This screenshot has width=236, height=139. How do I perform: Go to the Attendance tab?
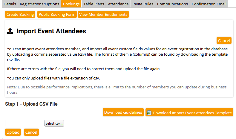(118, 4)
